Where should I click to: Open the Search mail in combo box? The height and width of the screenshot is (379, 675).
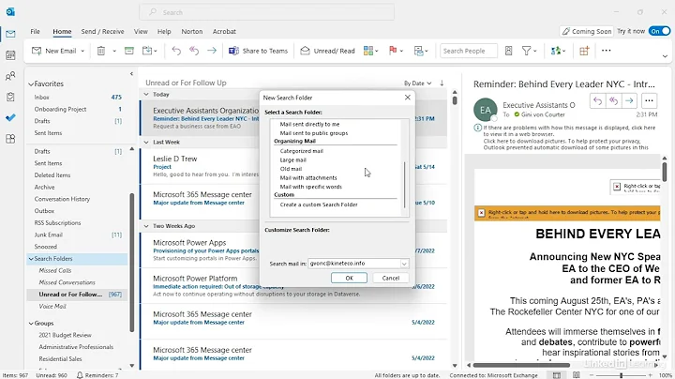coord(358,264)
